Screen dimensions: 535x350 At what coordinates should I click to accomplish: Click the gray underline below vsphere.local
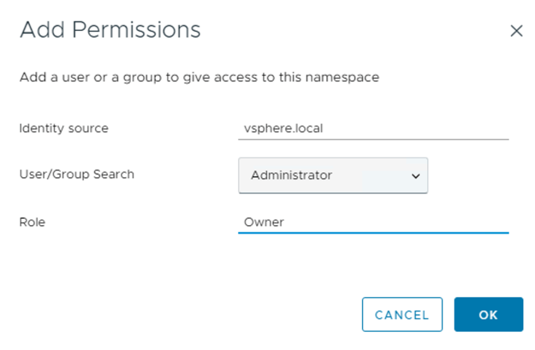click(373, 139)
